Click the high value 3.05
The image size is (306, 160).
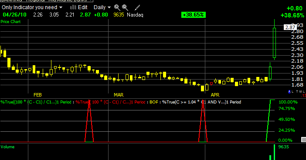(54, 15)
